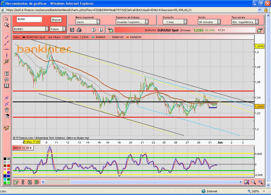
Task: Select the arrow pointer tool
Action: (x=7, y=19)
